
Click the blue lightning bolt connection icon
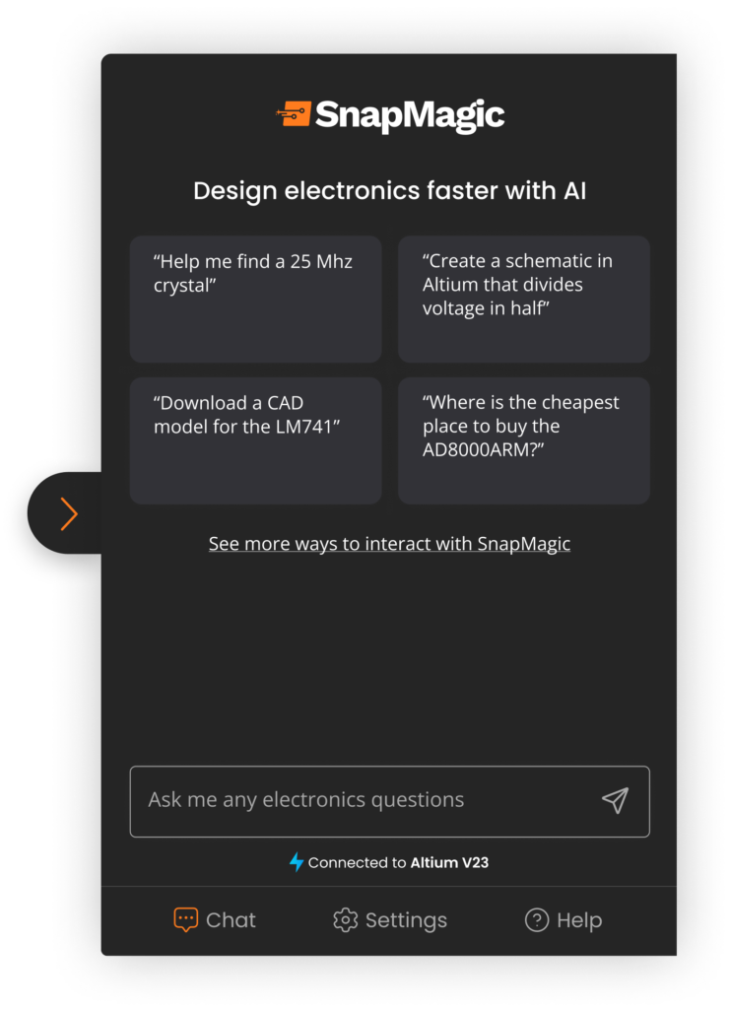(299, 861)
